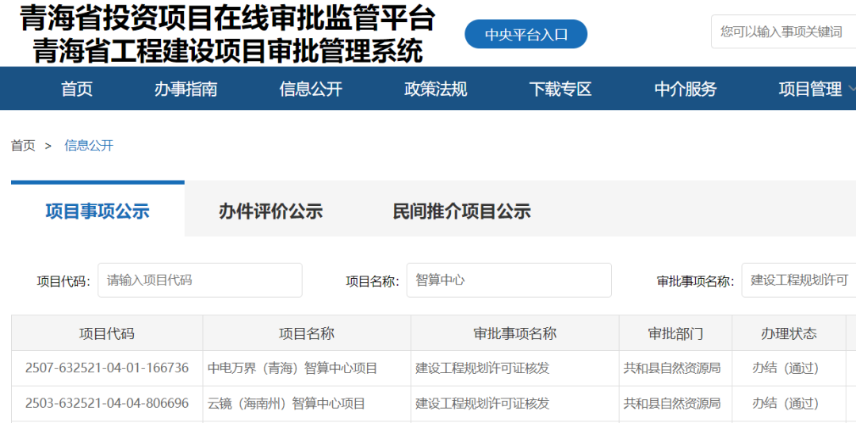Viewport: 856px width, 423px height.
Task: Click the 信息公开 breadcrumb link
Action: tap(89, 146)
